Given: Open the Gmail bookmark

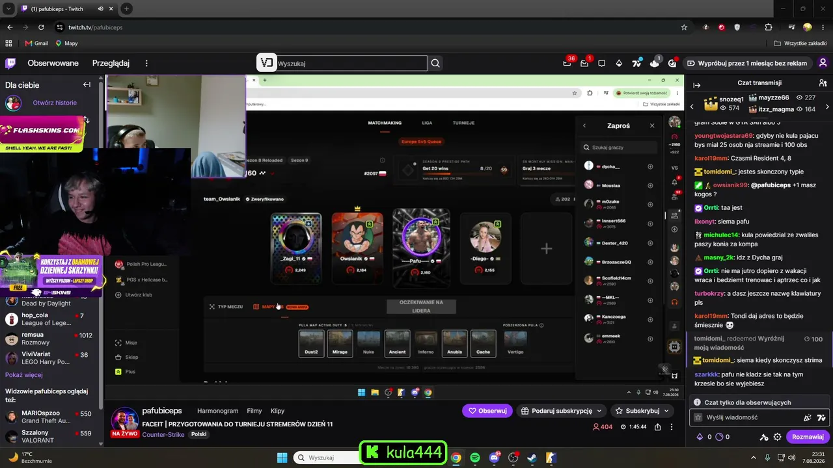Looking at the screenshot, I should point(36,43).
